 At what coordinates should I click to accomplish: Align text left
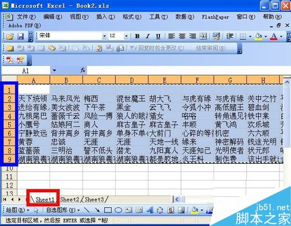pos(171,36)
